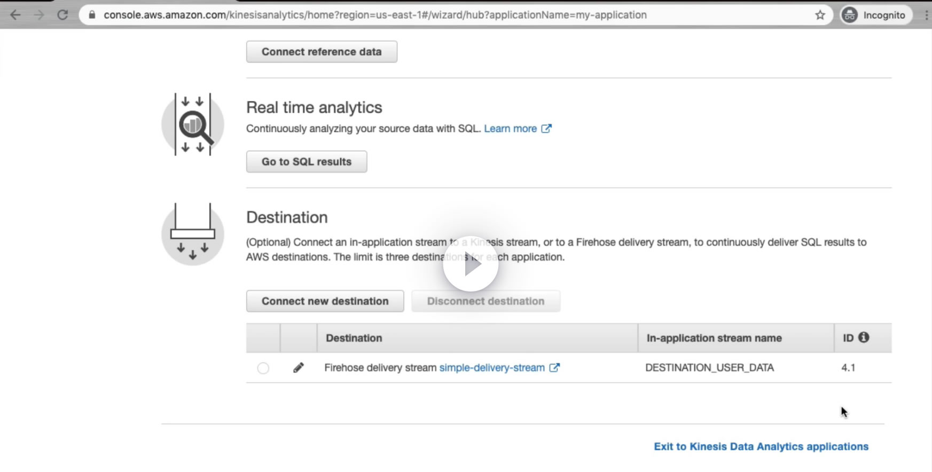
Task: Click the URL address bar field
Action: click(427, 15)
